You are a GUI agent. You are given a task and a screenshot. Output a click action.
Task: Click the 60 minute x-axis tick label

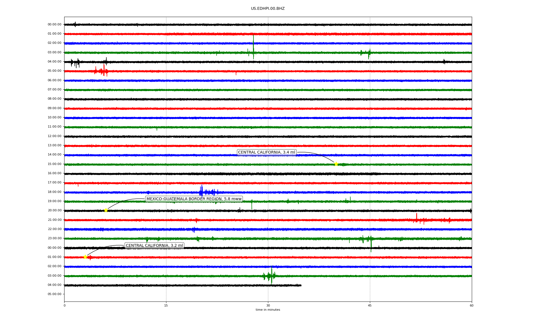(472, 305)
